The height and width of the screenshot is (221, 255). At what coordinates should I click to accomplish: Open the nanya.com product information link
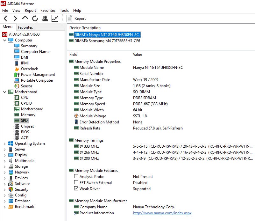click(x=162, y=213)
